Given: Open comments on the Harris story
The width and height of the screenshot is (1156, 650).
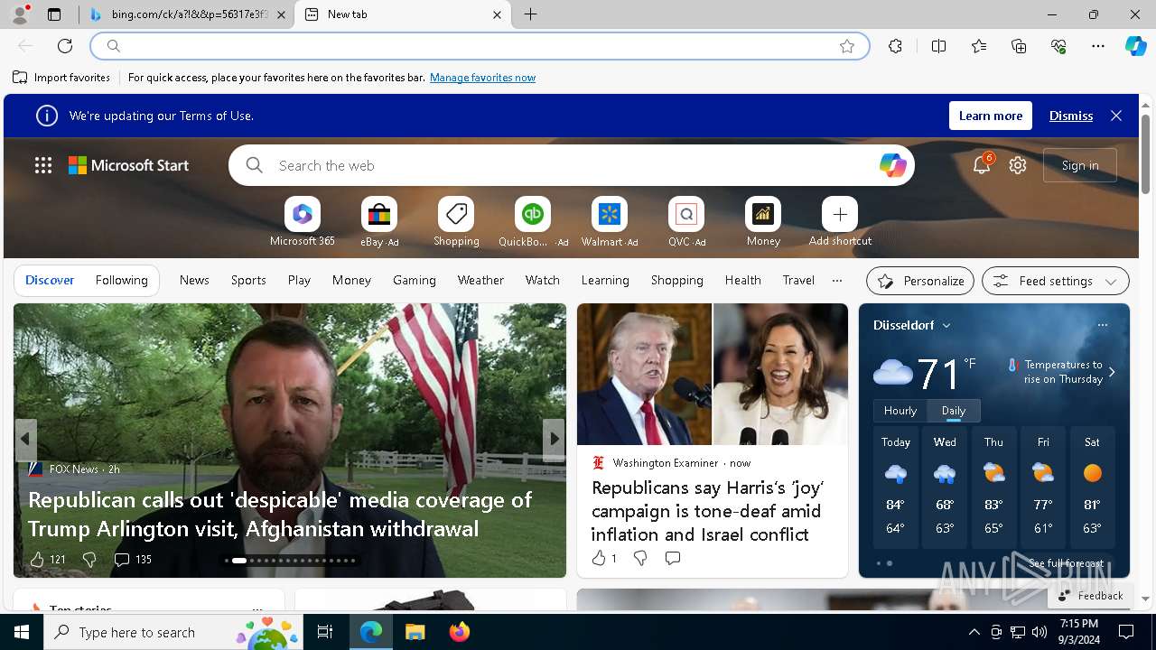Looking at the screenshot, I should (672, 559).
